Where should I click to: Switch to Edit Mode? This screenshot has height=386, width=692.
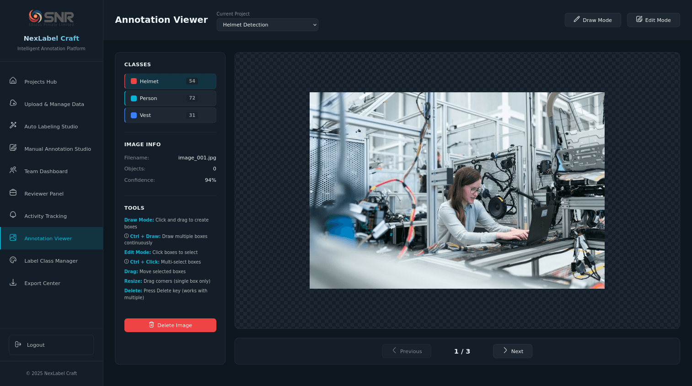[x=653, y=20]
